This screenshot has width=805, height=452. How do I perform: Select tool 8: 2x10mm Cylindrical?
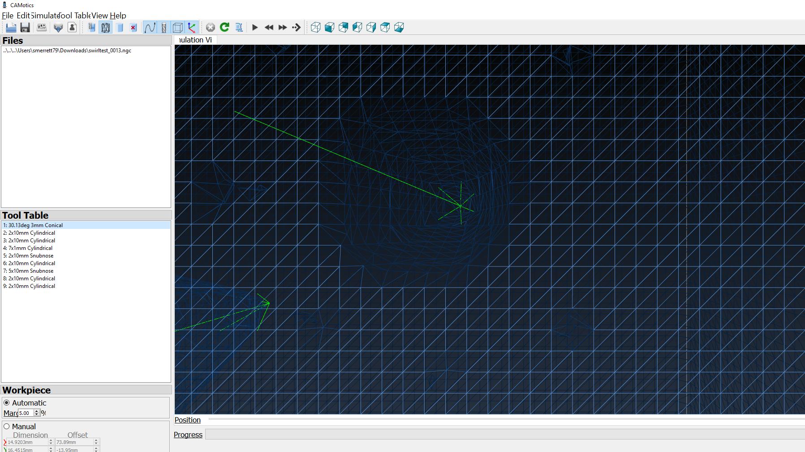point(86,279)
